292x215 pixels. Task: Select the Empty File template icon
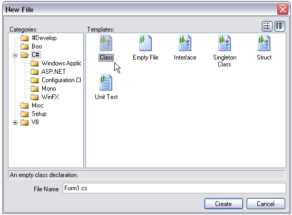click(x=145, y=43)
